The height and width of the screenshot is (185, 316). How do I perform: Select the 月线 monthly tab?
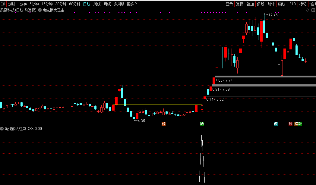[107, 4]
